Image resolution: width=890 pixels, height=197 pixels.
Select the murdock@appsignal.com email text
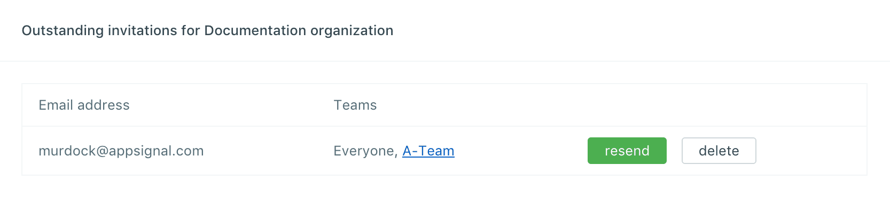point(121,151)
